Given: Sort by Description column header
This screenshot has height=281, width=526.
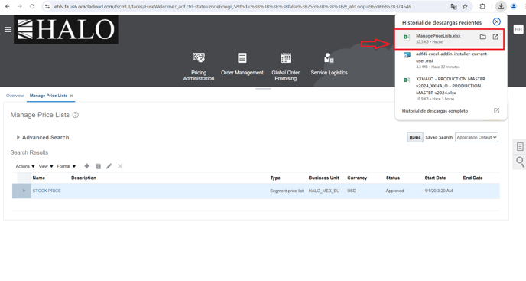Looking at the screenshot, I should pos(83,178).
